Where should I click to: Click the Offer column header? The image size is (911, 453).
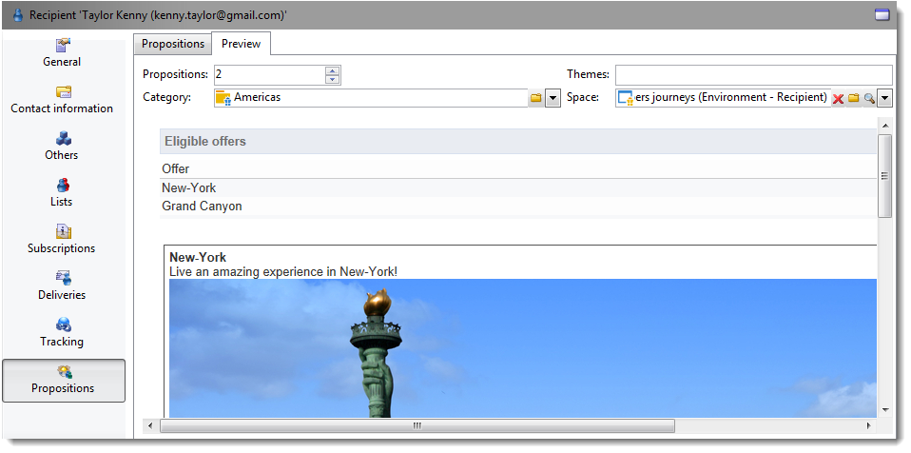coord(176,168)
